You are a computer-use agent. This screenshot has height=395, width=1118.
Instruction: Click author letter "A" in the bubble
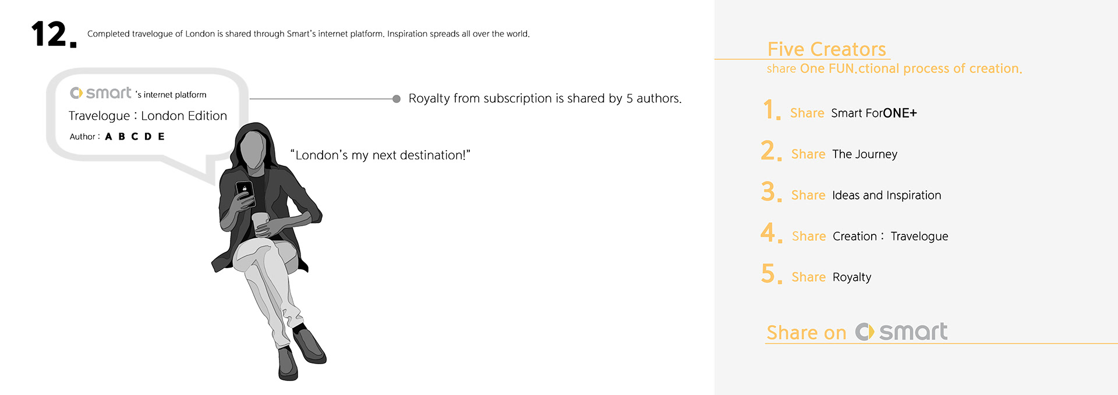pos(108,137)
